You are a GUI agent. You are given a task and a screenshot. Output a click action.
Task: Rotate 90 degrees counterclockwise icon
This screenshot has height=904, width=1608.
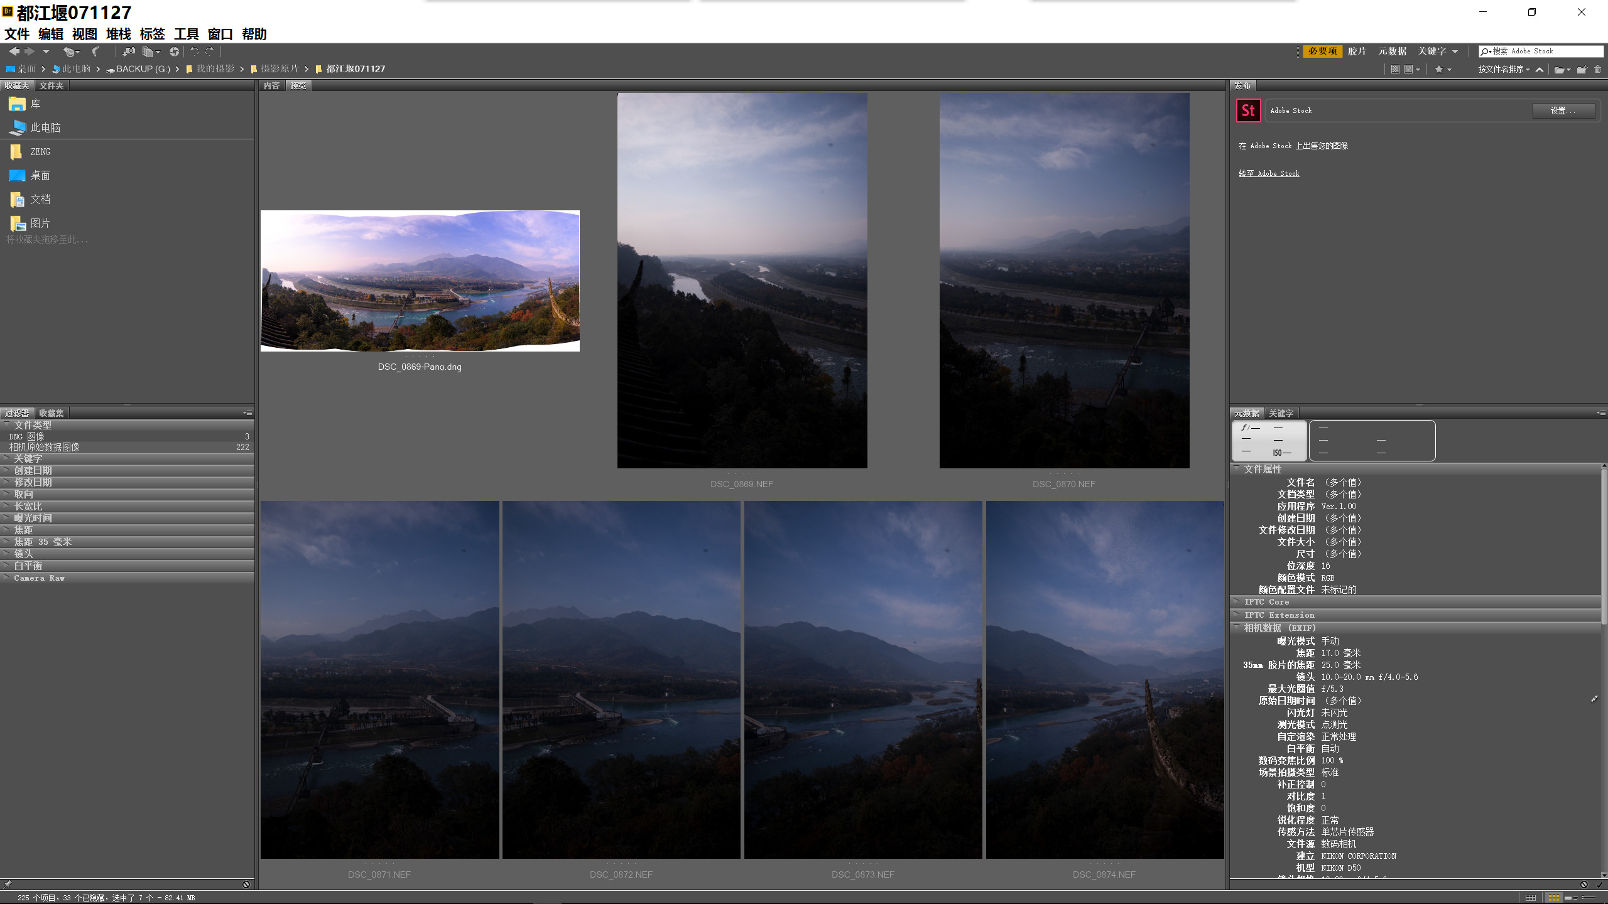pos(194,51)
